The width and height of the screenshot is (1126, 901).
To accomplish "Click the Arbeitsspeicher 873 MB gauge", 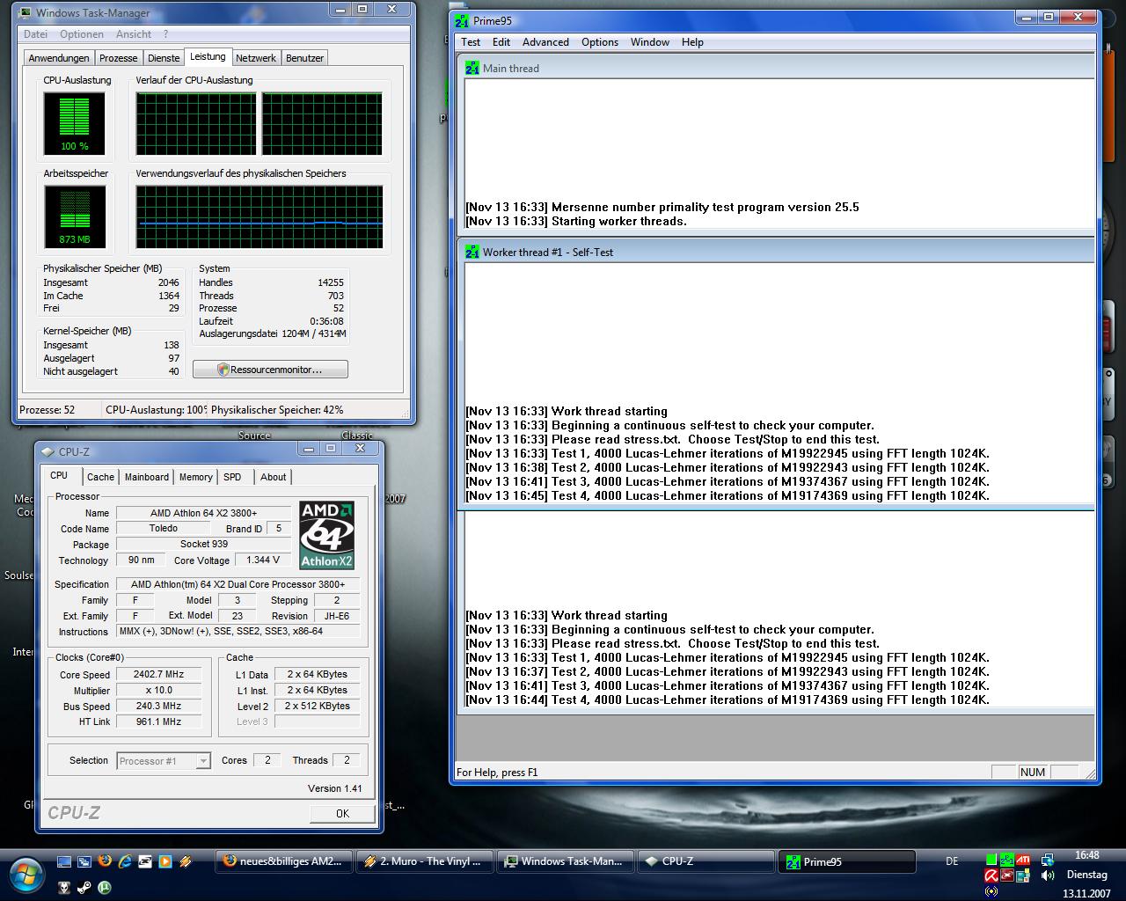I will coord(75,217).
